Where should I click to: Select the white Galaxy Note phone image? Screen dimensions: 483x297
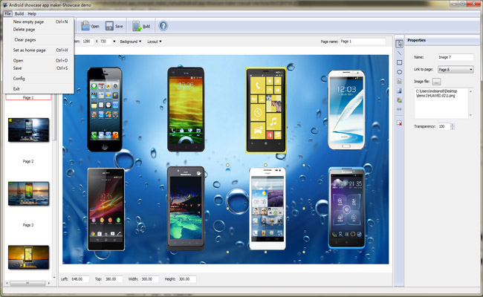(346, 110)
